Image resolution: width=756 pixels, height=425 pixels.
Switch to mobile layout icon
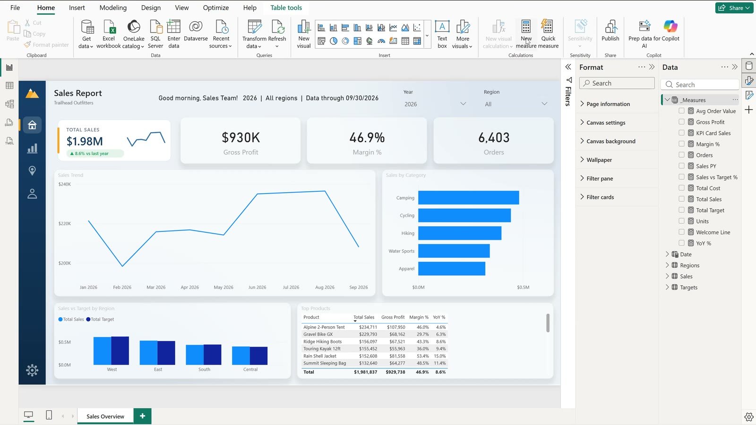(x=49, y=415)
